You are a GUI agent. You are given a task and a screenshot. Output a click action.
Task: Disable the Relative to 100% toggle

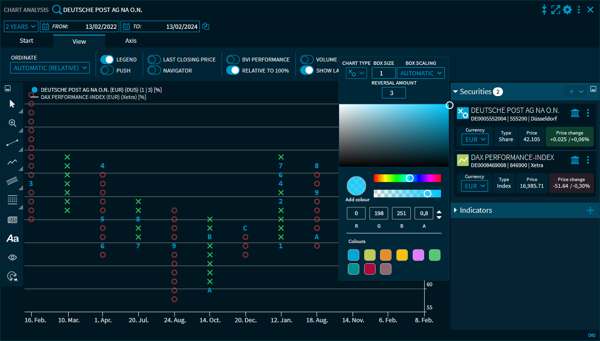tap(233, 71)
